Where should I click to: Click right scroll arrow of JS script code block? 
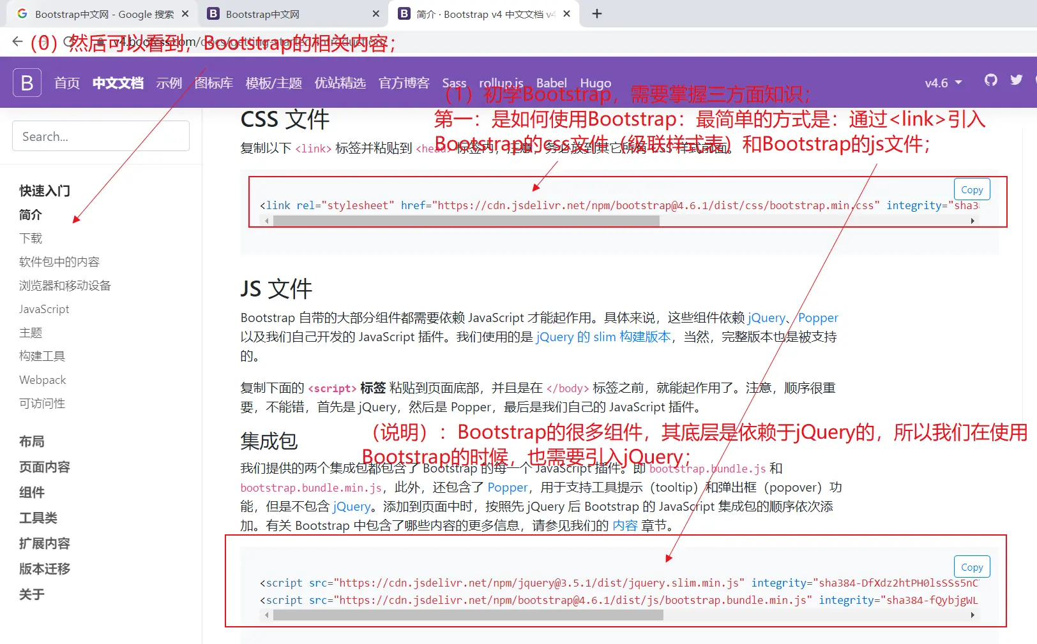[x=972, y=615]
